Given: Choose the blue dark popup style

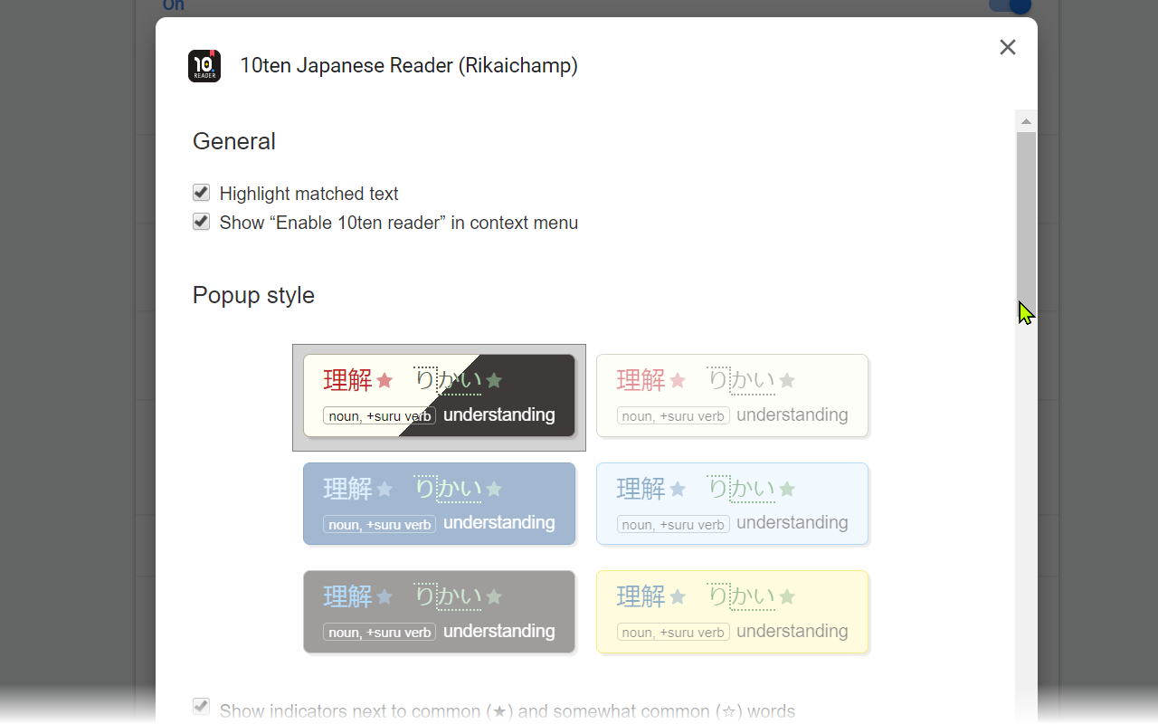Looking at the screenshot, I should pos(439,504).
